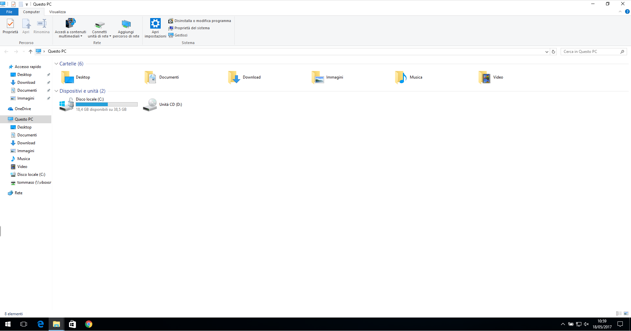Go up one folder level arrow
Viewport: 631px width, 331px height.
tap(31, 52)
